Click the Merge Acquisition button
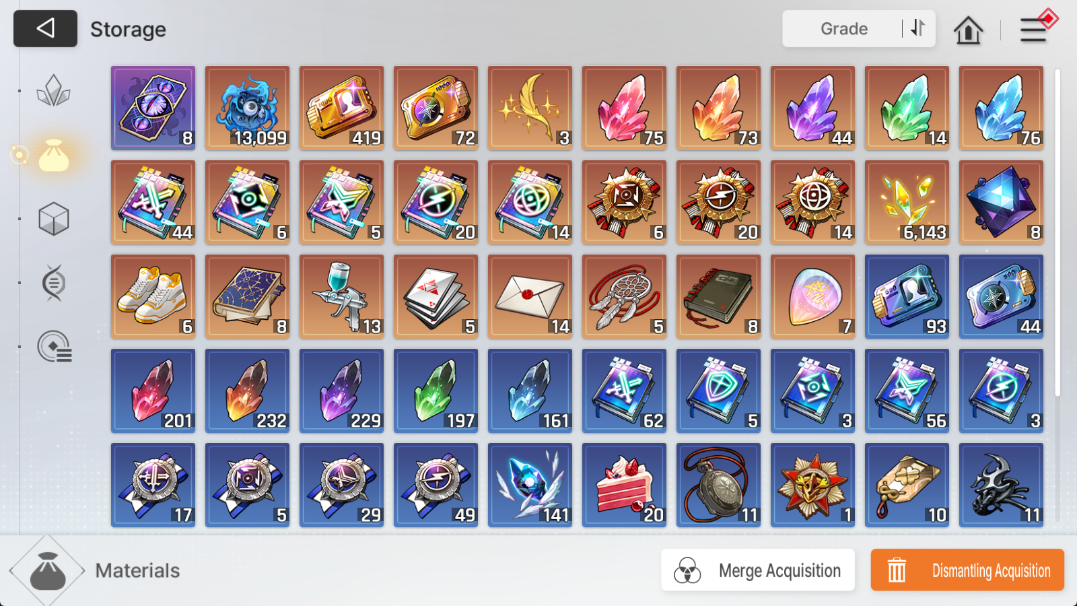Viewport: 1077px width, 606px height. click(758, 570)
